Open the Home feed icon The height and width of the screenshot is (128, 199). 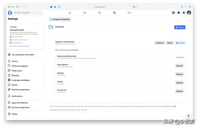tap(70, 13)
